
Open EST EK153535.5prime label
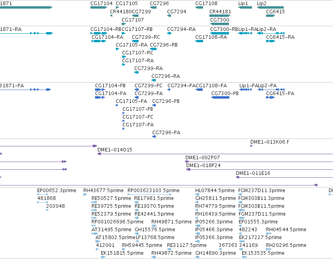click(x=263, y=253)
